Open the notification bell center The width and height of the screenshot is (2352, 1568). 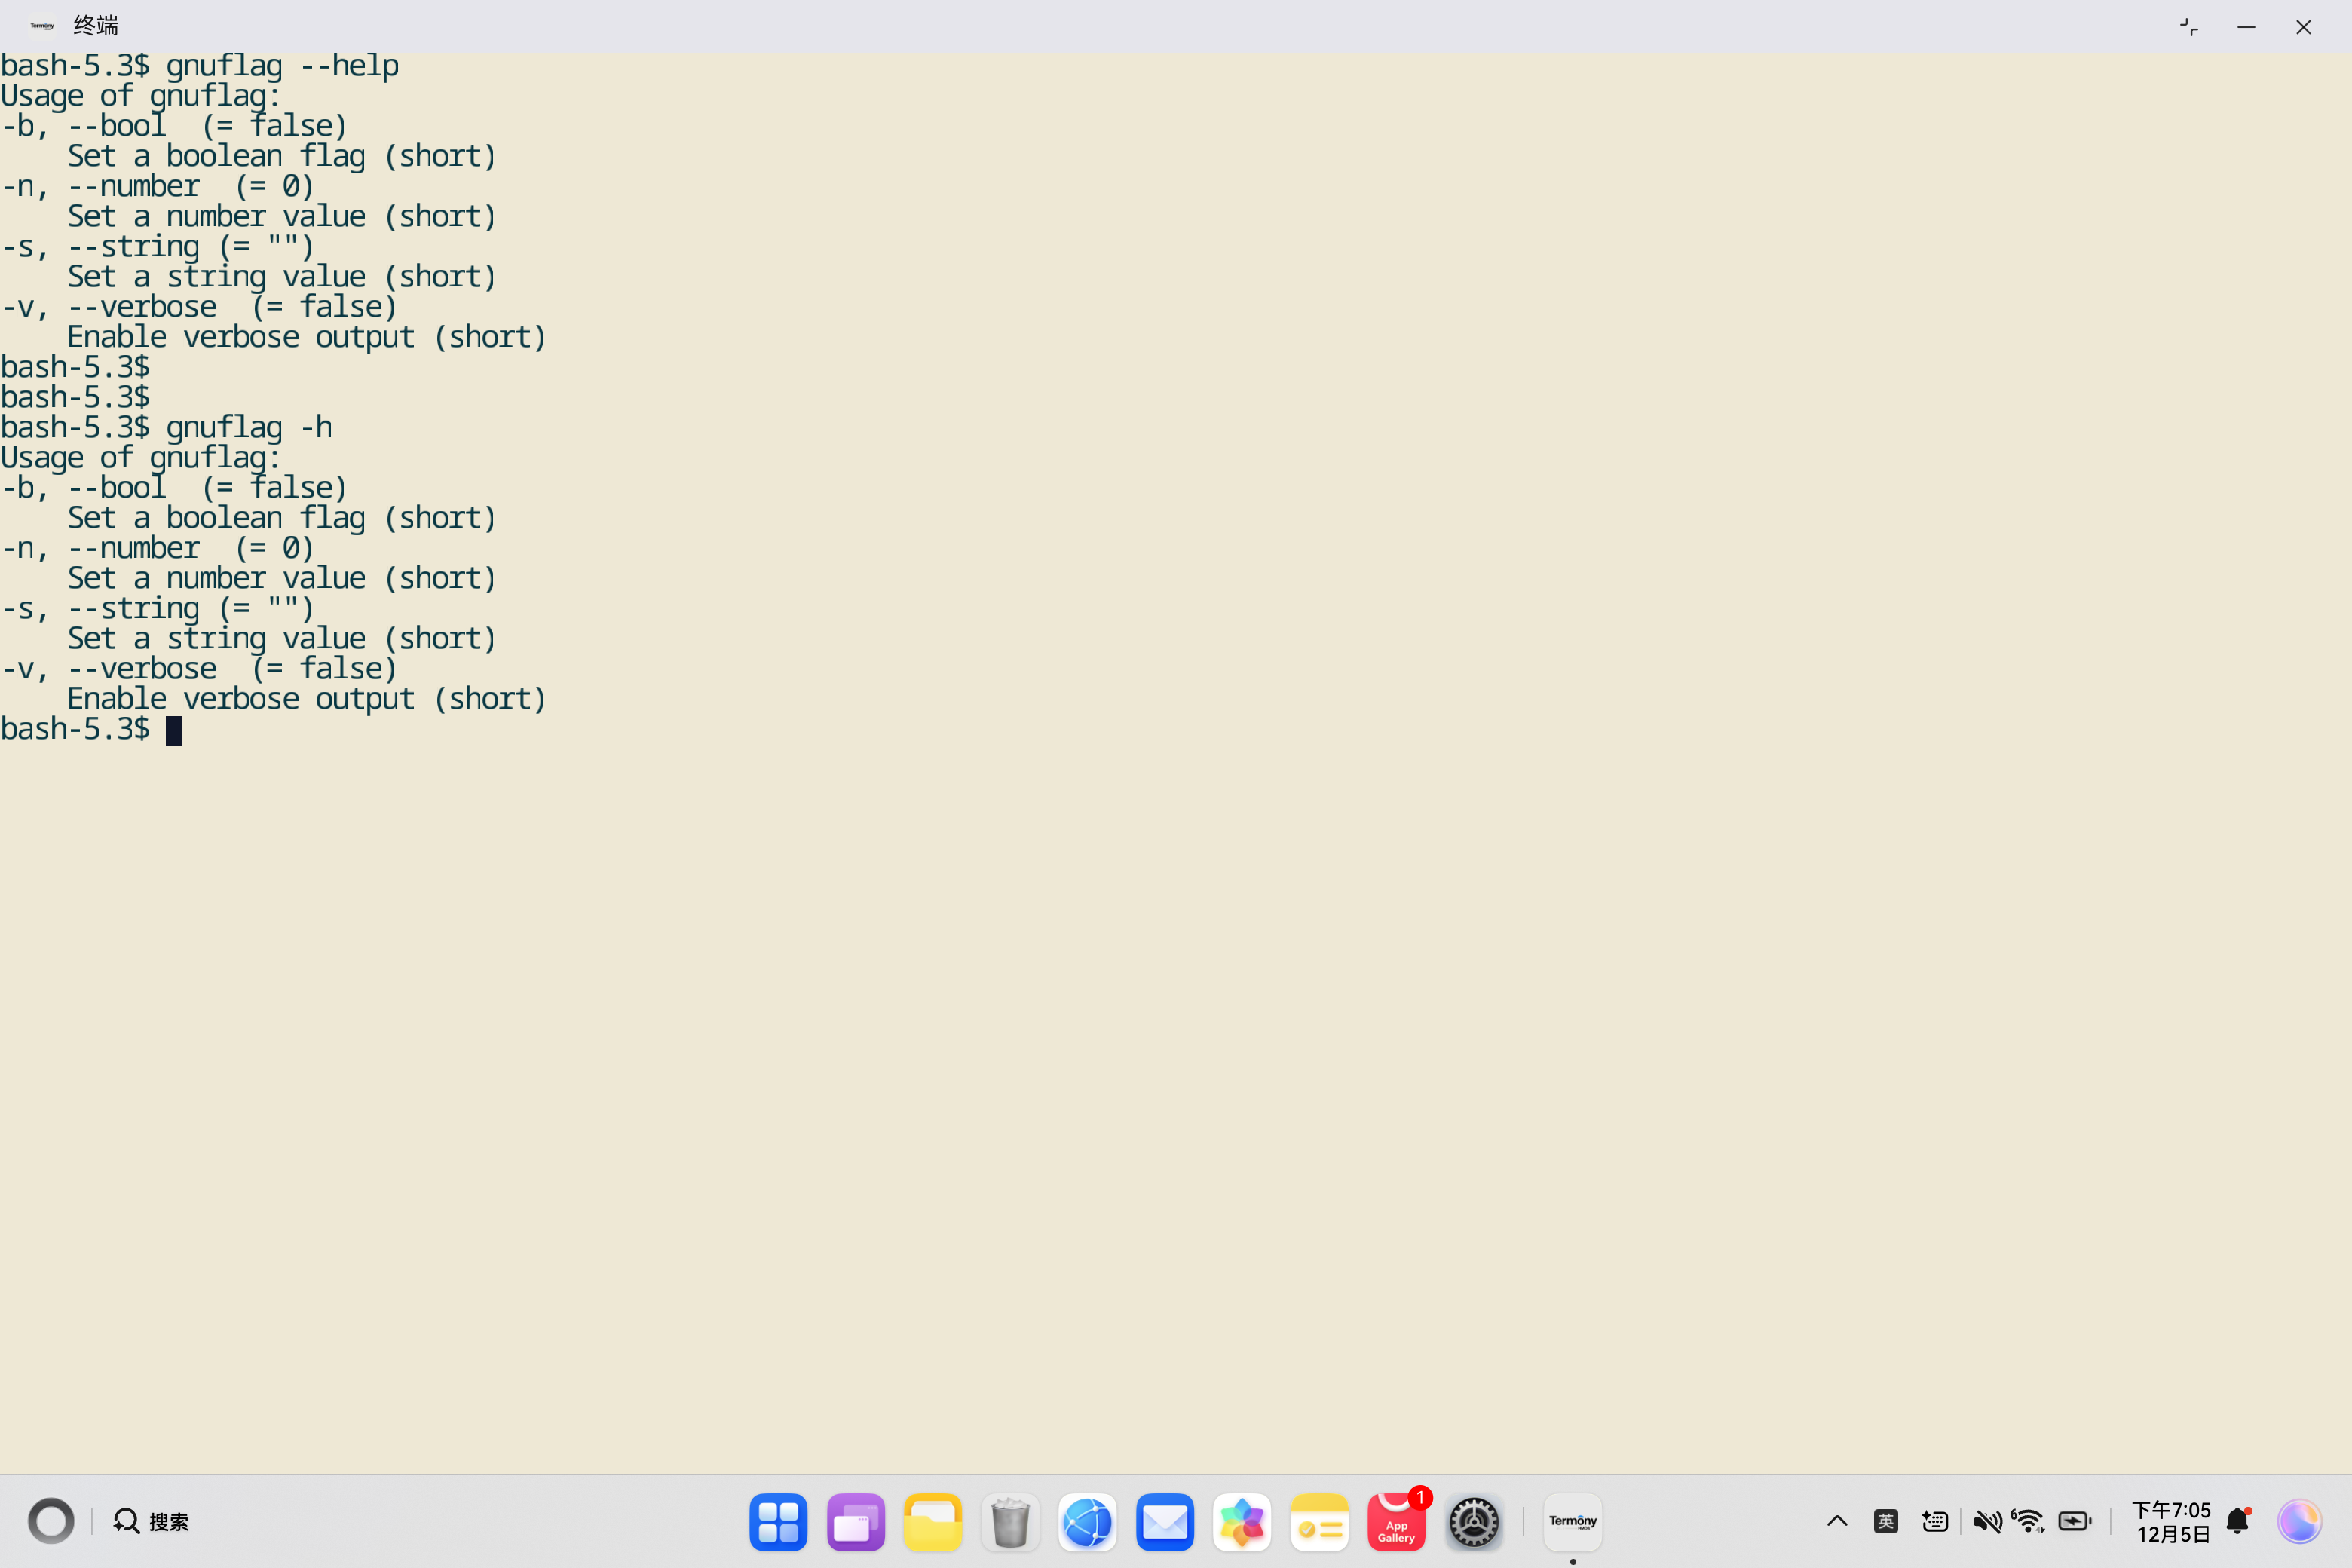click(x=2238, y=1521)
